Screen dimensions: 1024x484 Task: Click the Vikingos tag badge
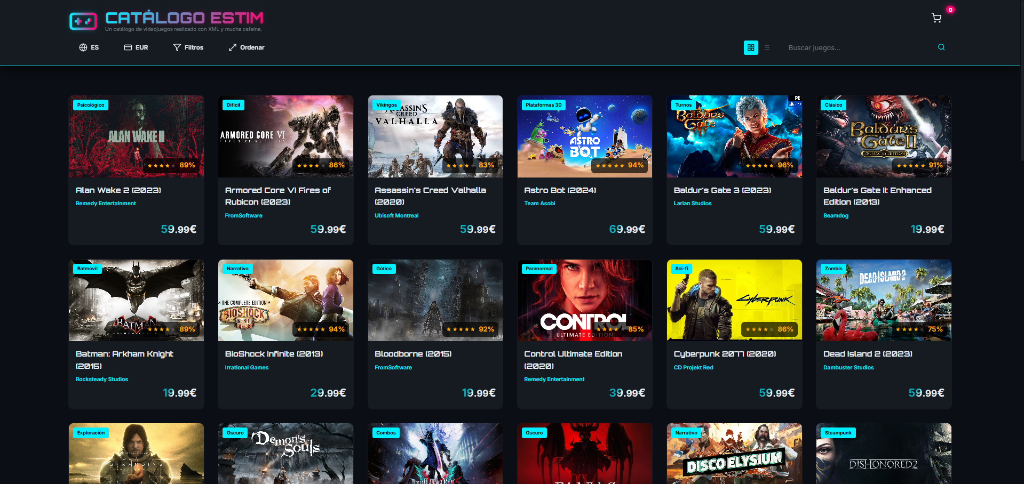coord(386,105)
